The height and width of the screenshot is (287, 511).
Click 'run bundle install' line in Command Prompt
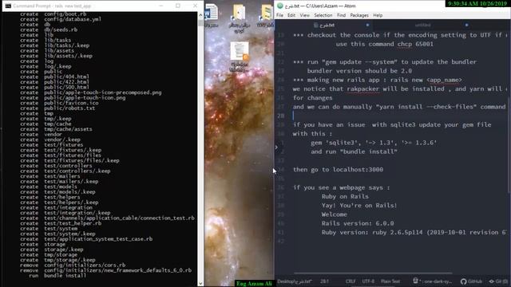[57, 275]
